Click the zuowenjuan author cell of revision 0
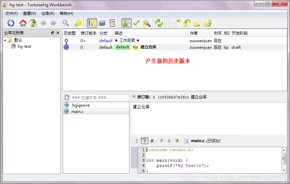 tap(200, 47)
